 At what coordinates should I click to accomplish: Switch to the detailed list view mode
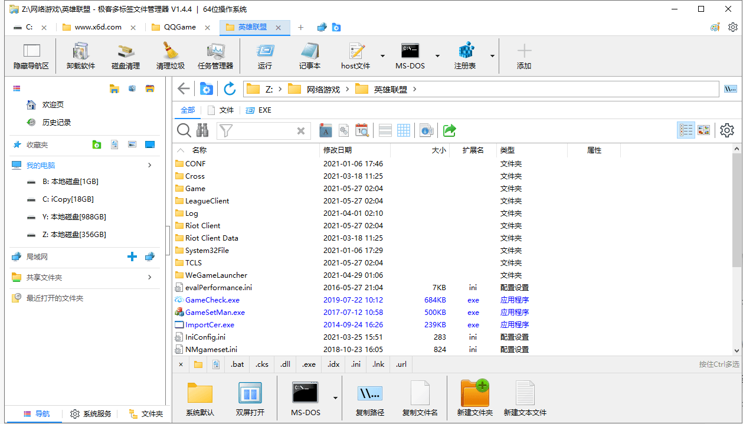tap(686, 130)
